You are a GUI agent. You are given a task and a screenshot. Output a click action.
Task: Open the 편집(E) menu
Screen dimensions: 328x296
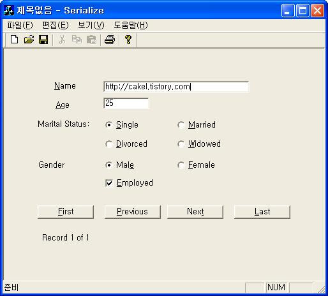(x=56, y=26)
